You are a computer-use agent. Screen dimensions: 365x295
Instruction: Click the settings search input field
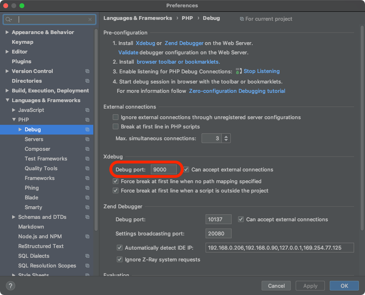point(49,19)
